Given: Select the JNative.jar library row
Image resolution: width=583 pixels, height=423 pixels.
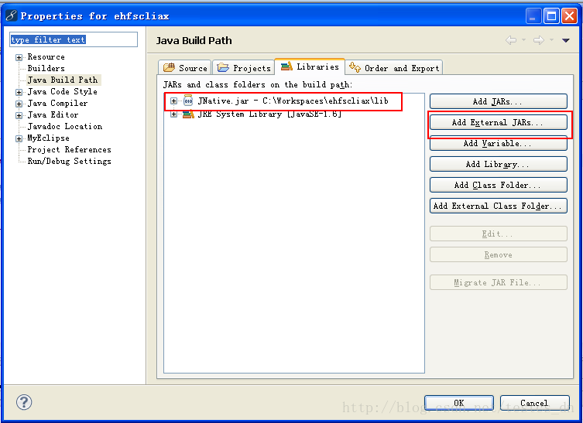Looking at the screenshot, I should coord(293,101).
